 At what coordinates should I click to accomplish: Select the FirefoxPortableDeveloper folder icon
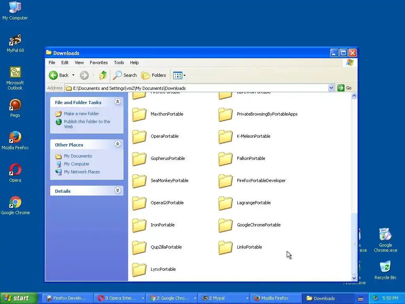[x=225, y=181]
